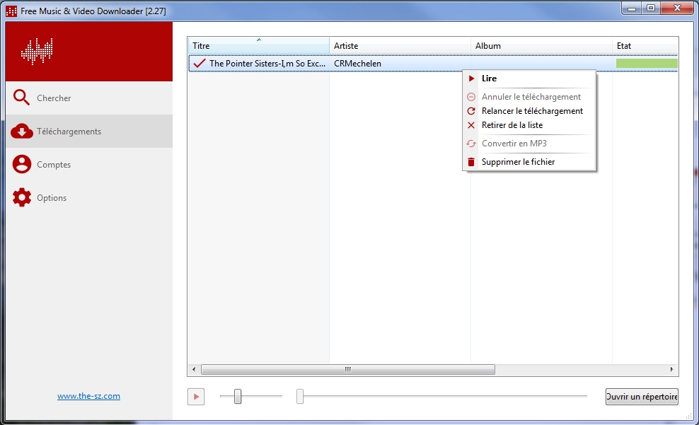Screen dimensions: 699x425
Task: Click the Téléchargements cloud download icon
Action: tap(22, 131)
